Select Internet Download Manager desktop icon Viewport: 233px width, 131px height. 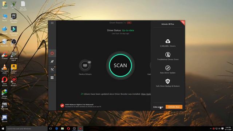(x=5, y=94)
